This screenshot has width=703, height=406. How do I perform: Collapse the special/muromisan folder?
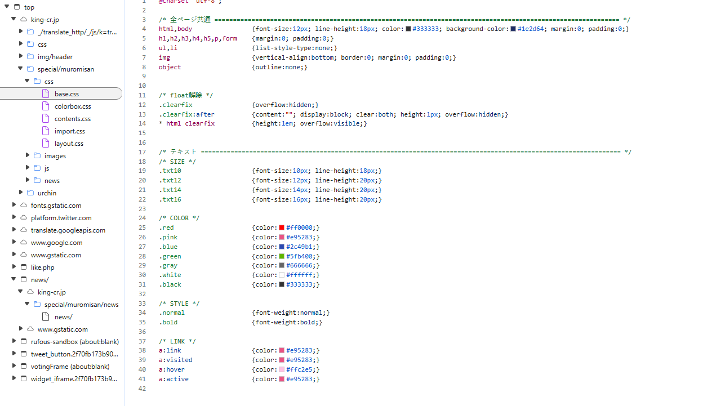pos(21,69)
